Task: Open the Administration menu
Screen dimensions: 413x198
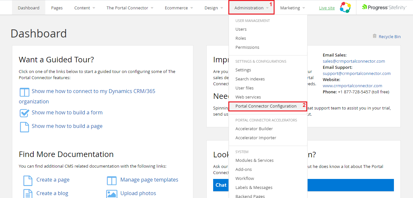Action: click(x=249, y=8)
